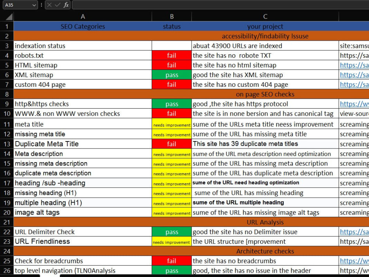
Task: Click 'Architecture checks' section heading
Action: point(265,251)
